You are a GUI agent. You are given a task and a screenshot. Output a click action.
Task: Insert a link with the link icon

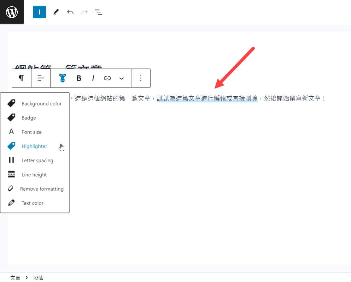coord(107,78)
